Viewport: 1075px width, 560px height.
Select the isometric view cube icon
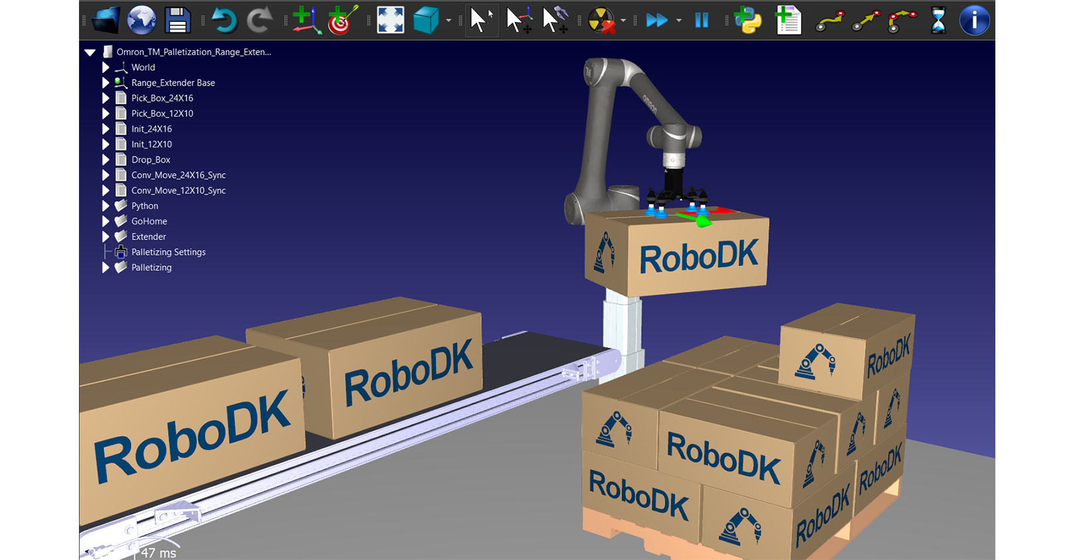(426, 21)
